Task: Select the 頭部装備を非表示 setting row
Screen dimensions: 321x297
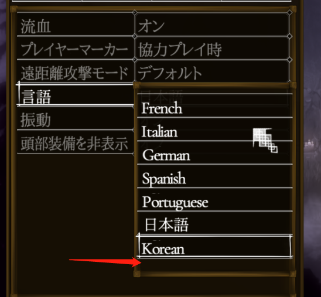Action: pyautogui.click(x=76, y=142)
